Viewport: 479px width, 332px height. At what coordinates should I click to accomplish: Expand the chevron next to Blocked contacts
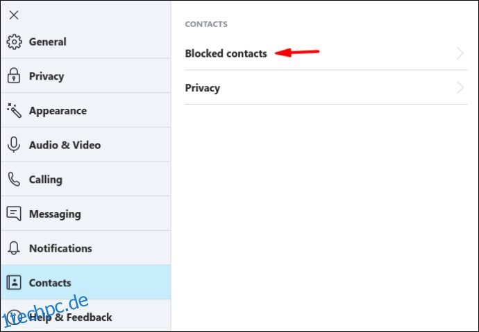tap(460, 53)
